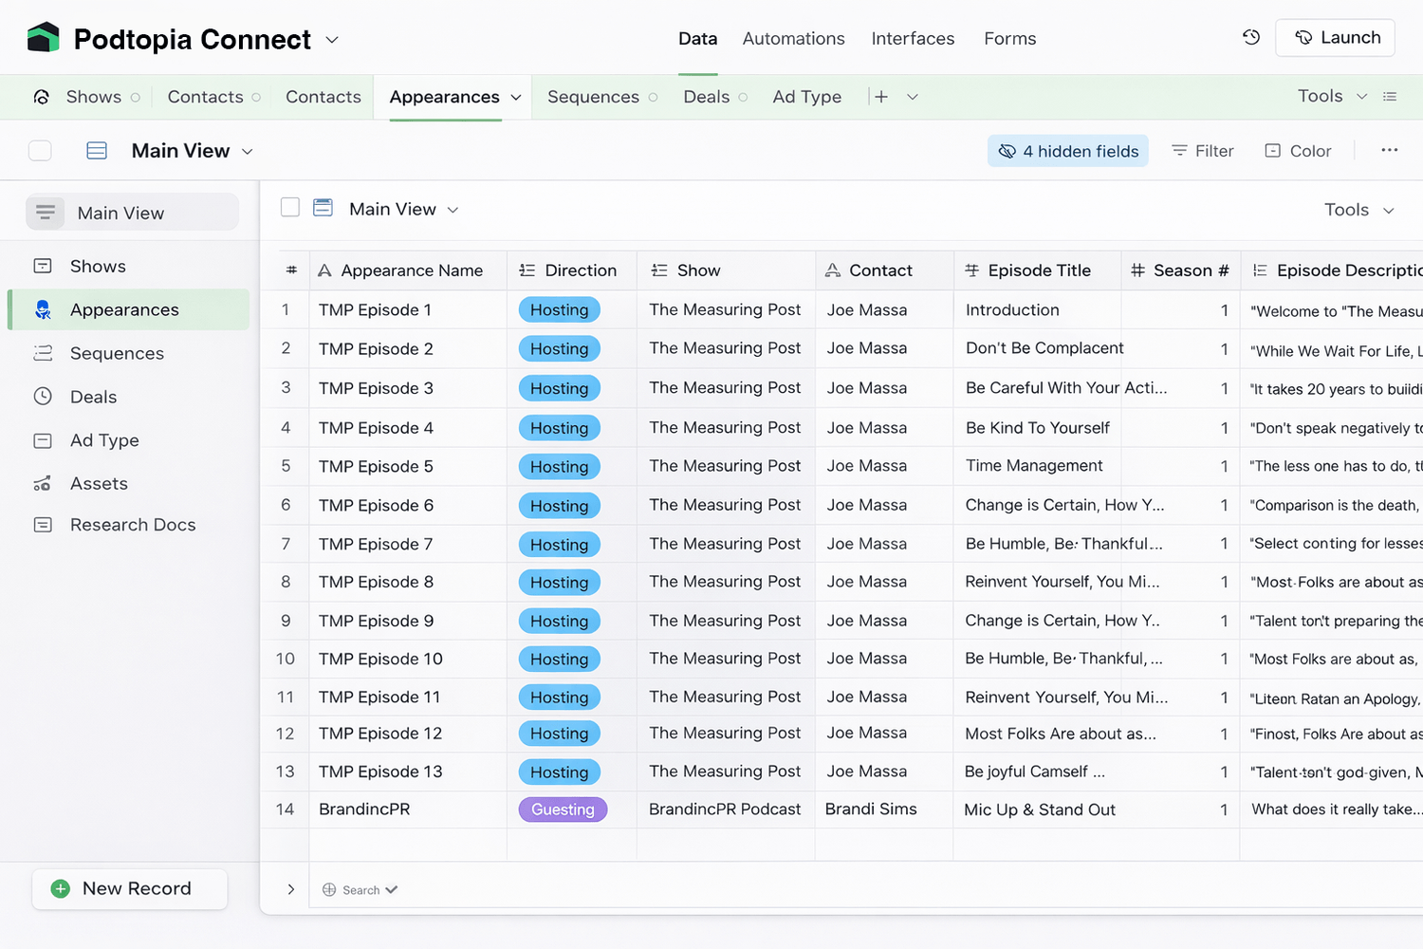Open Assets from the sidebar
1423x949 pixels.
[x=99, y=483]
